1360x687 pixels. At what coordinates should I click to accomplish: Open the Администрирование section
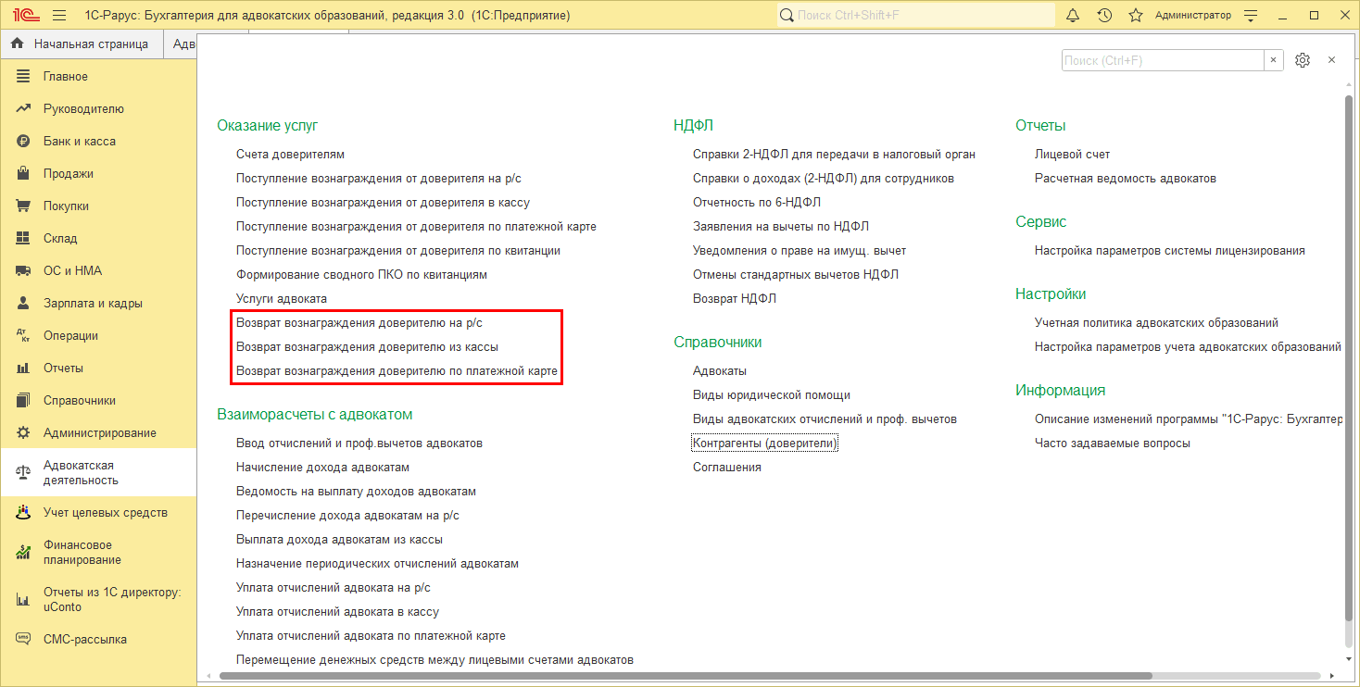coord(98,432)
